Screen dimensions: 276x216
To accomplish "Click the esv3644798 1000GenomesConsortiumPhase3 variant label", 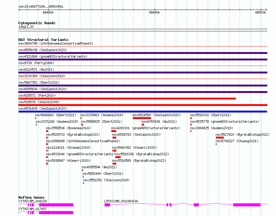I will (x=56, y=43).
